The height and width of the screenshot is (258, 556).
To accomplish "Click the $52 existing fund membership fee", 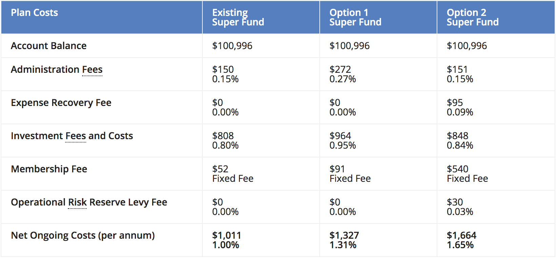I will point(220,169).
